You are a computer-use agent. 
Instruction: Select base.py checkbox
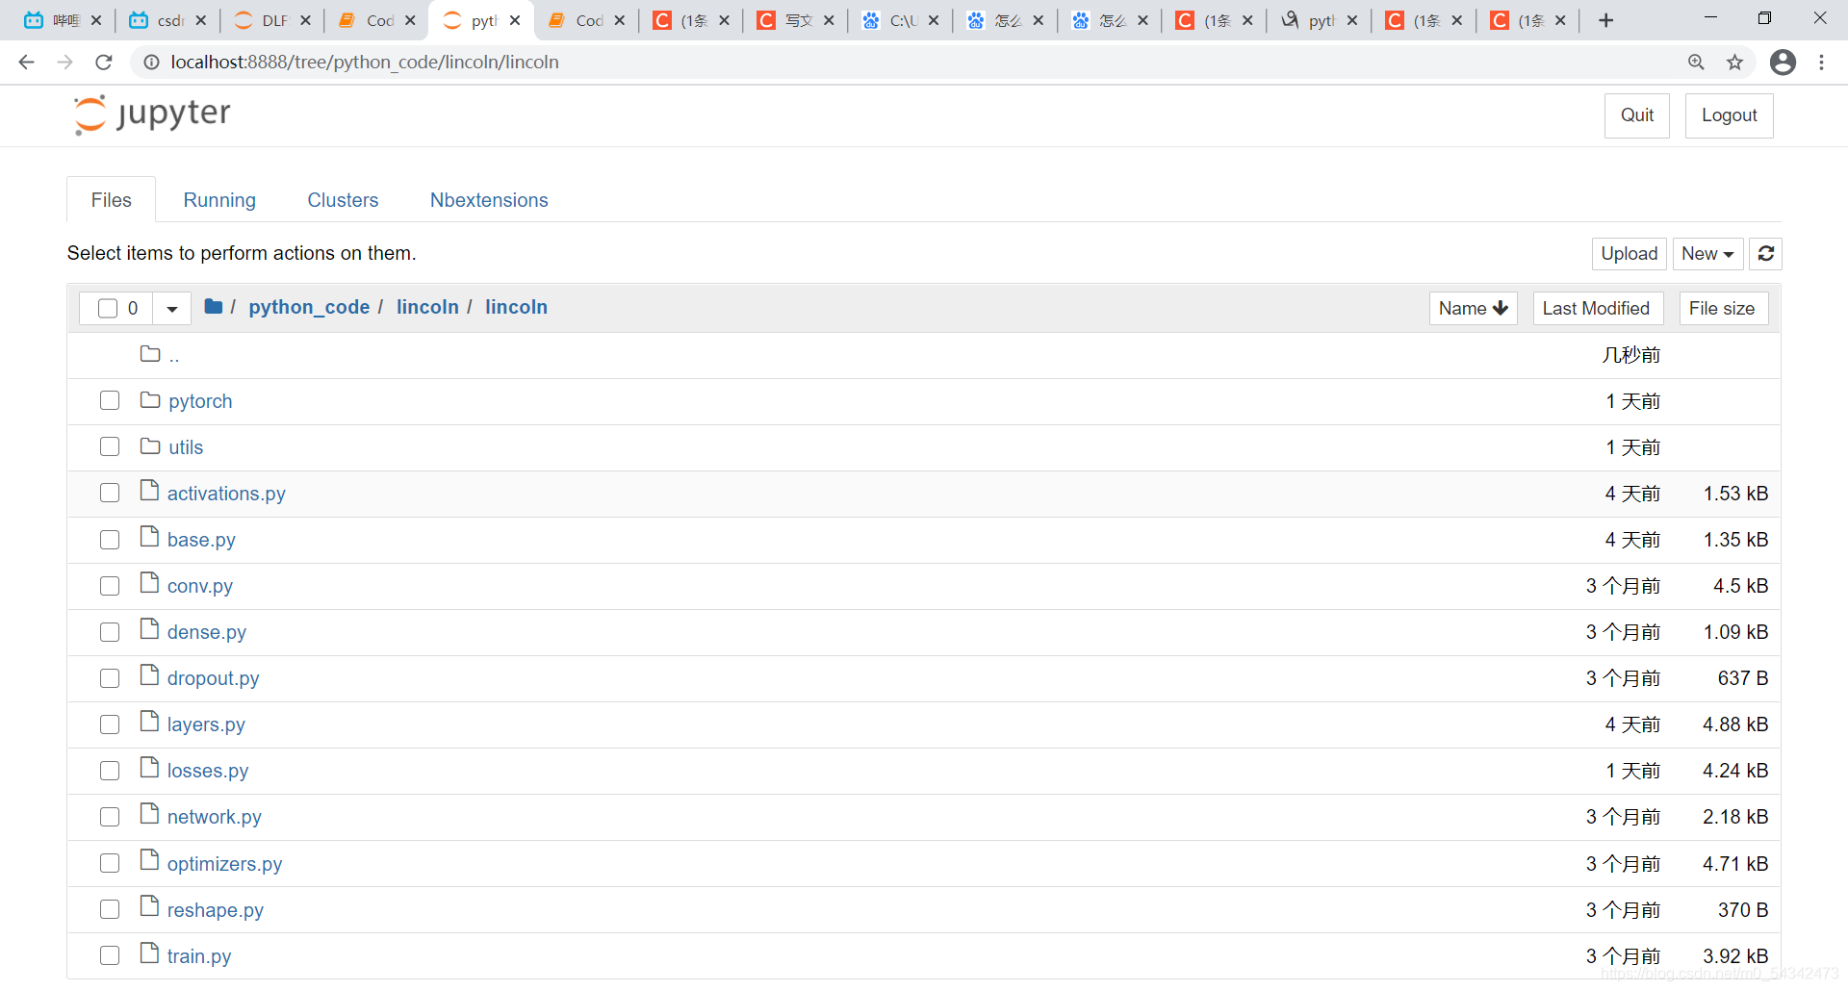coord(110,540)
